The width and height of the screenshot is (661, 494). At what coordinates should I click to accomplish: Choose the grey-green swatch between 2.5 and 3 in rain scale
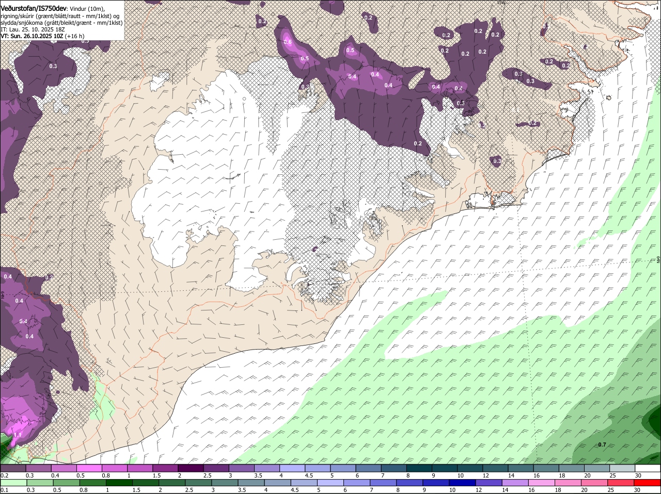pyautogui.click(x=198, y=483)
